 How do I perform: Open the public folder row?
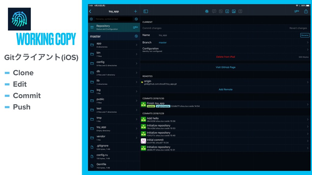114,101
